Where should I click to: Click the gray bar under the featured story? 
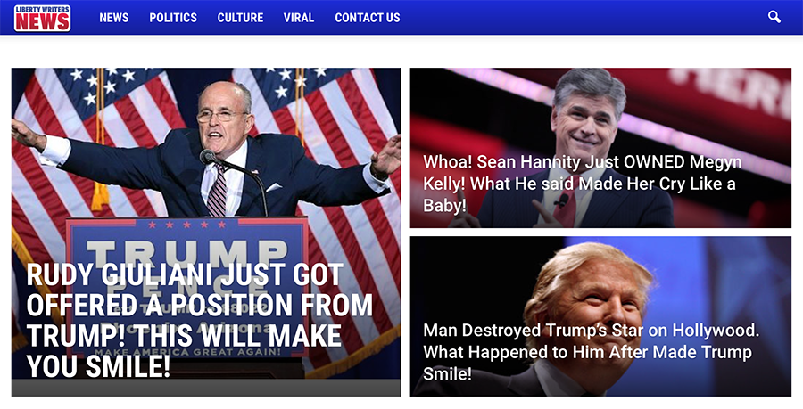click(206, 388)
